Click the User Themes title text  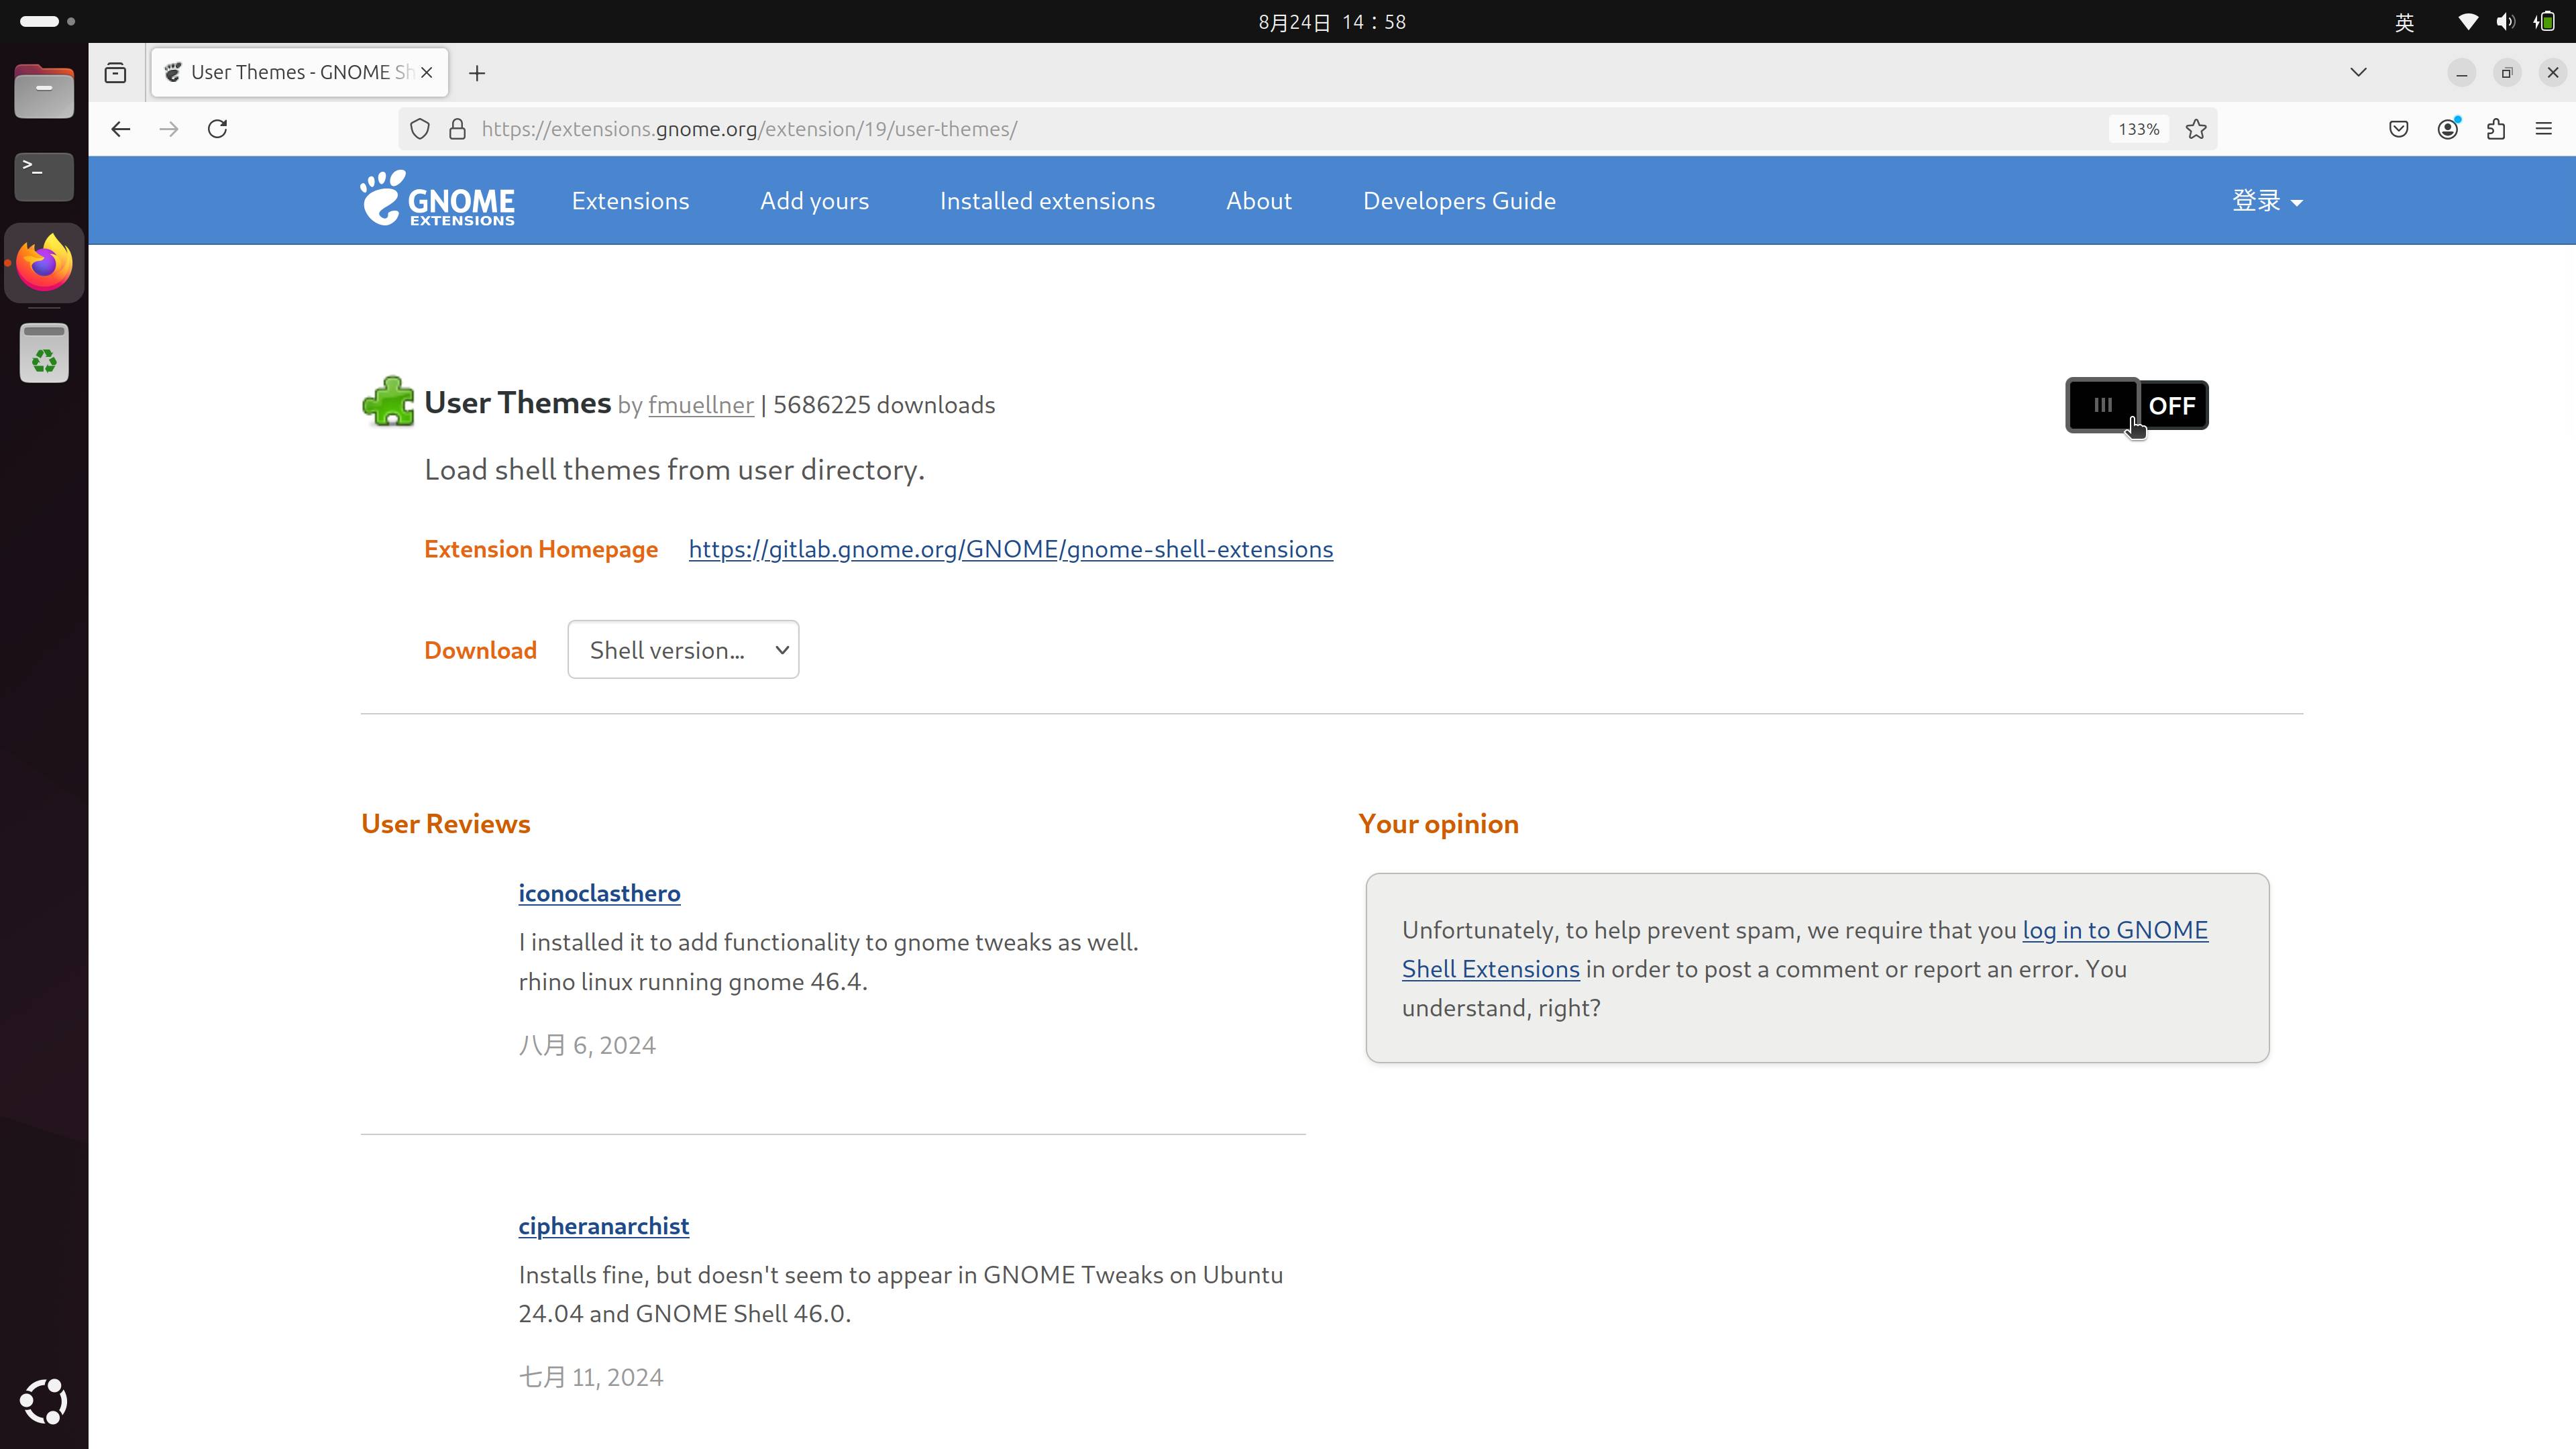pos(517,402)
